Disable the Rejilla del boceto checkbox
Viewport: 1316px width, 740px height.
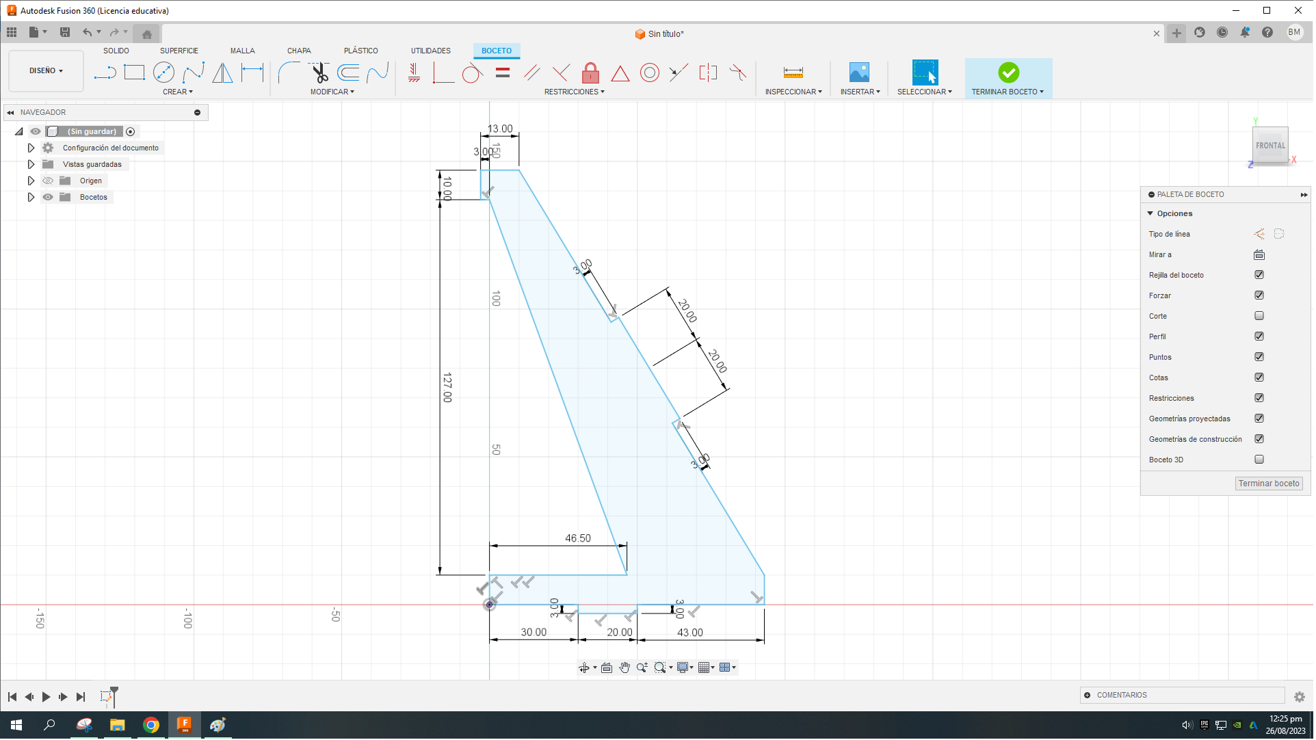tap(1259, 274)
